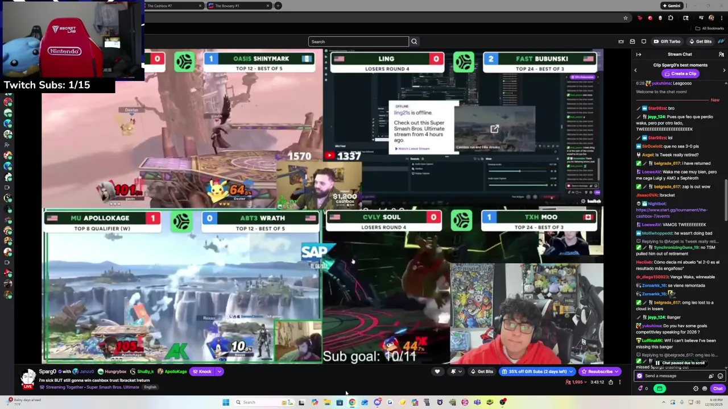728x409 pixels.
Task: Click the Sparg0 channel name
Action: tap(48, 372)
